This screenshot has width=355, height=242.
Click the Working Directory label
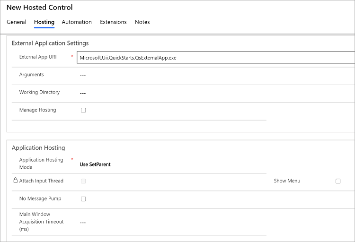pyautogui.click(x=39, y=92)
